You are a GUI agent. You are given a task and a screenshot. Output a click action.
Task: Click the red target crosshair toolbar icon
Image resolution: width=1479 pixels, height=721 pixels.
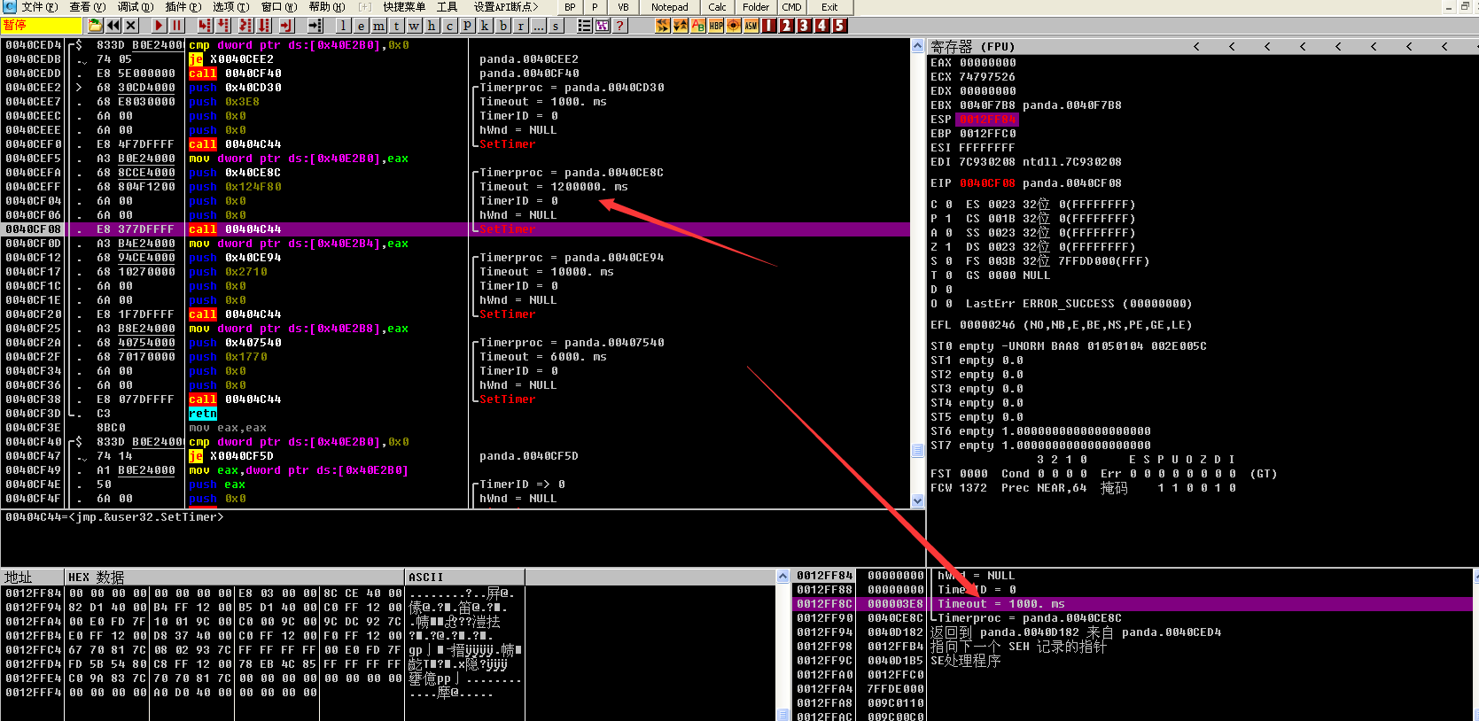click(x=734, y=25)
